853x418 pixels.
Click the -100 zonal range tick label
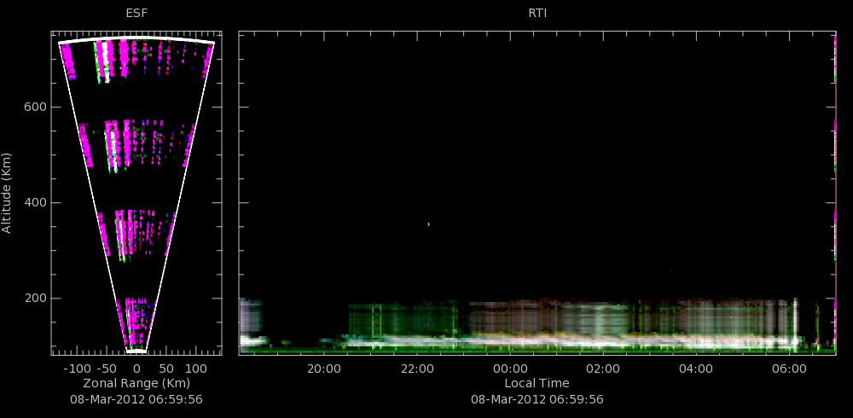[x=76, y=368]
